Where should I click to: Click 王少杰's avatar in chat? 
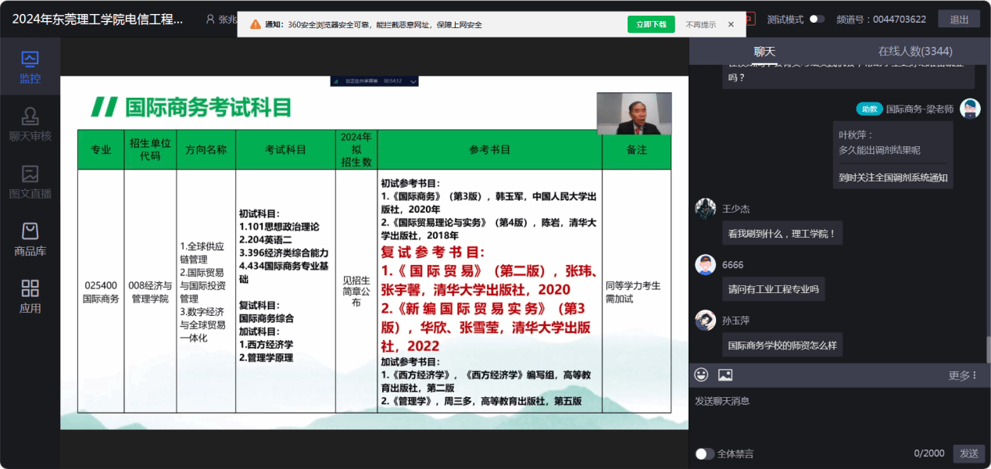[x=706, y=209]
